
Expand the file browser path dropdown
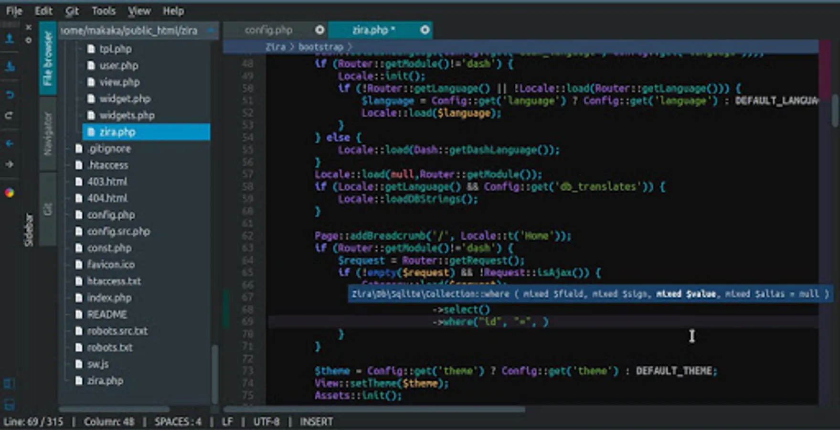(x=210, y=31)
